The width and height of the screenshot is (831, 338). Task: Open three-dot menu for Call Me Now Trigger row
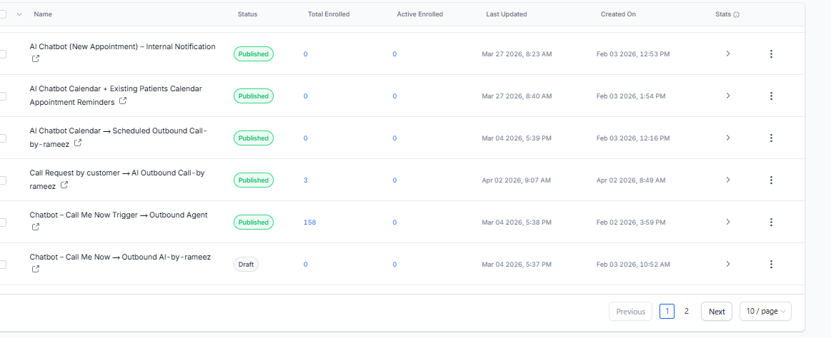tap(771, 222)
